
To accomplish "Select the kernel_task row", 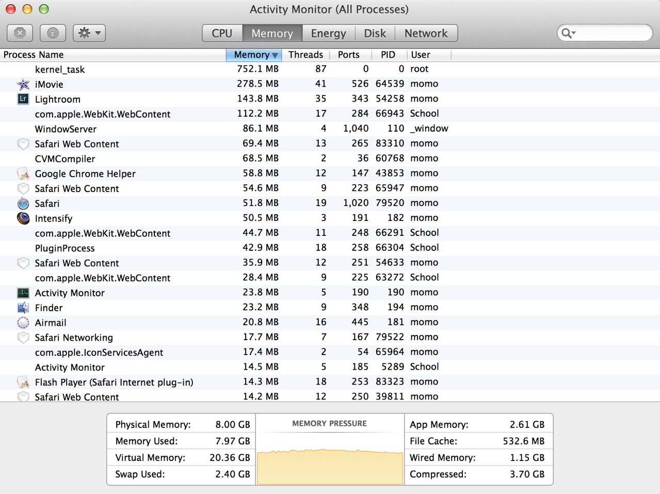I will pyautogui.click(x=330, y=69).
